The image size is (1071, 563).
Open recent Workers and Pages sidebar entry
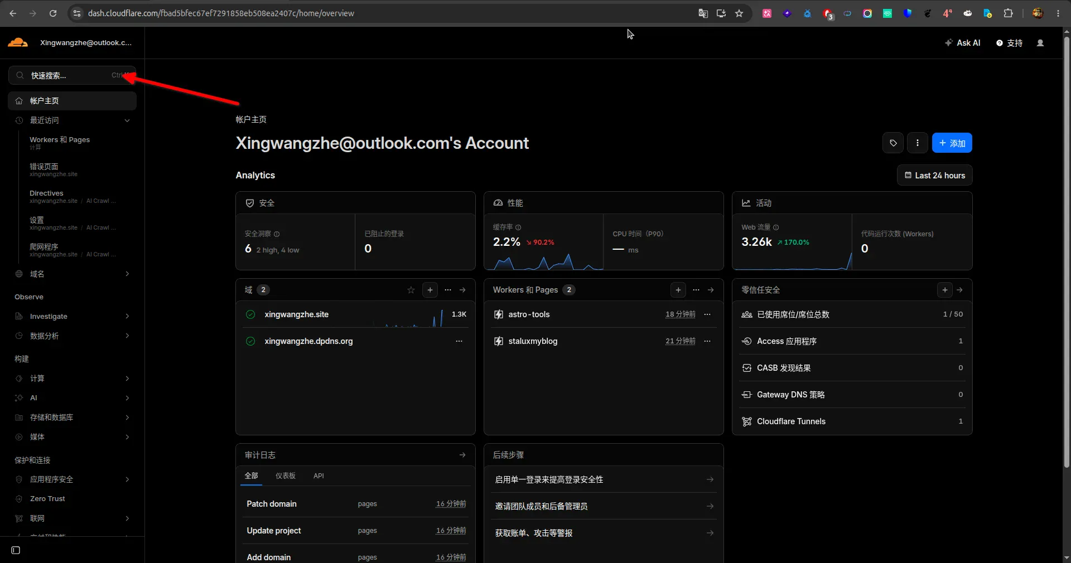pos(60,143)
